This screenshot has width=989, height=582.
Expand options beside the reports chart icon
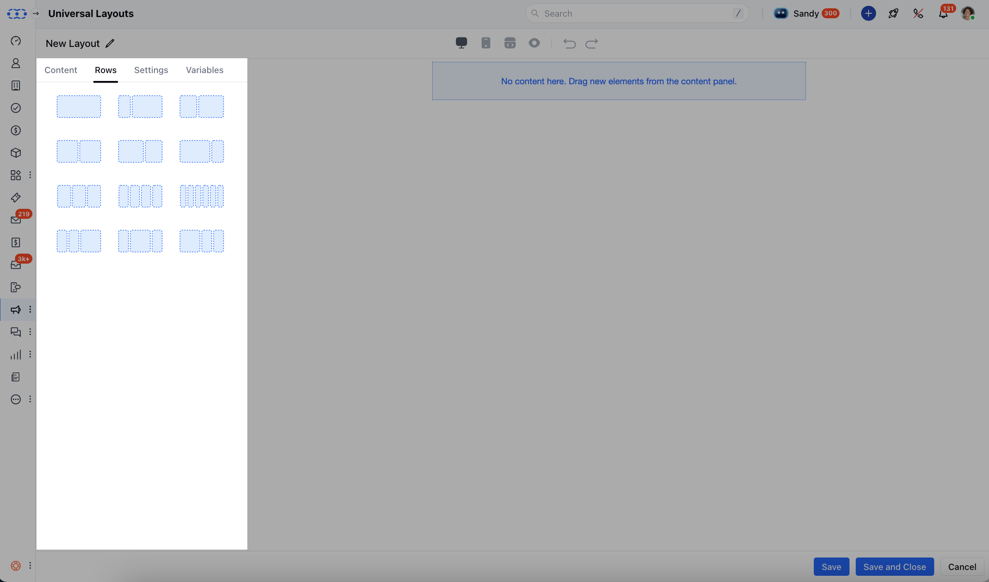tap(30, 355)
